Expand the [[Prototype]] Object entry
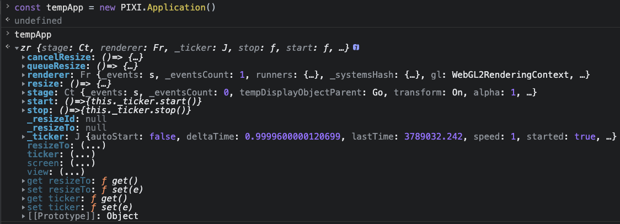The height and width of the screenshot is (224, 620). click(x=24, y=216)
